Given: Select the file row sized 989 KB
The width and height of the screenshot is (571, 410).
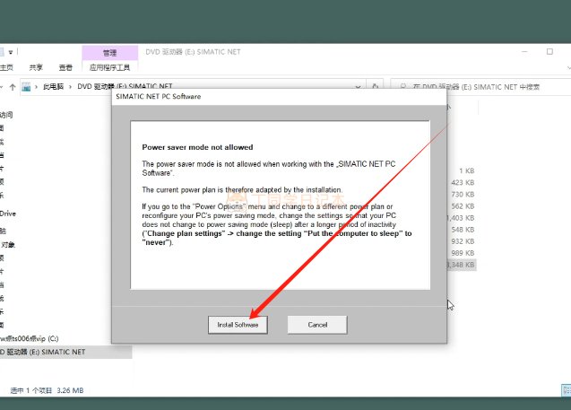Looking at the screenshot, I should pyautogui.click(x=463, y=253).
